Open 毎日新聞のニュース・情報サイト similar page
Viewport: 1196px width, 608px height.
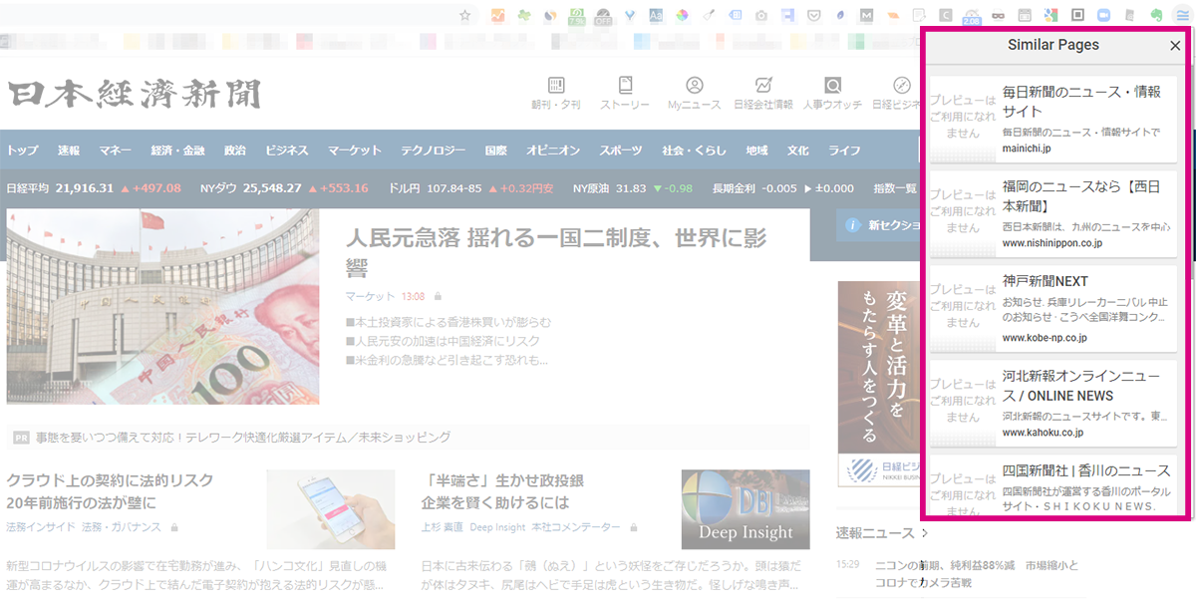tap(1052, 118)
